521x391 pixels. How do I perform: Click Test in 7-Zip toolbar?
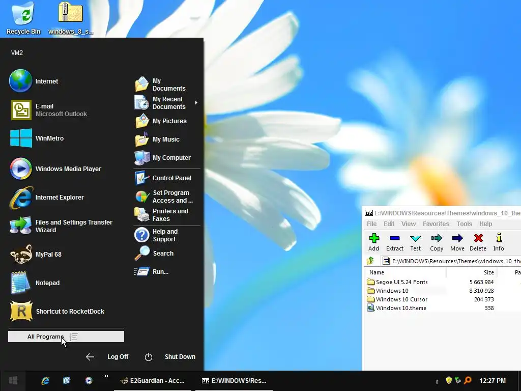tap(416, 242)
